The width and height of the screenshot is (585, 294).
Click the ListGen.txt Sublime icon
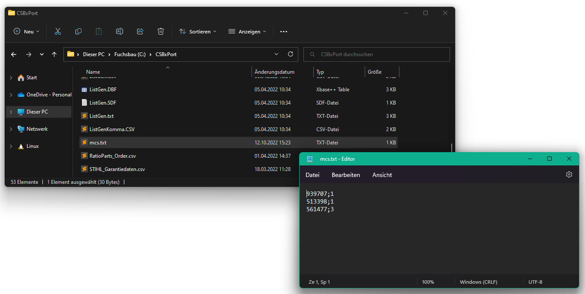84,116
